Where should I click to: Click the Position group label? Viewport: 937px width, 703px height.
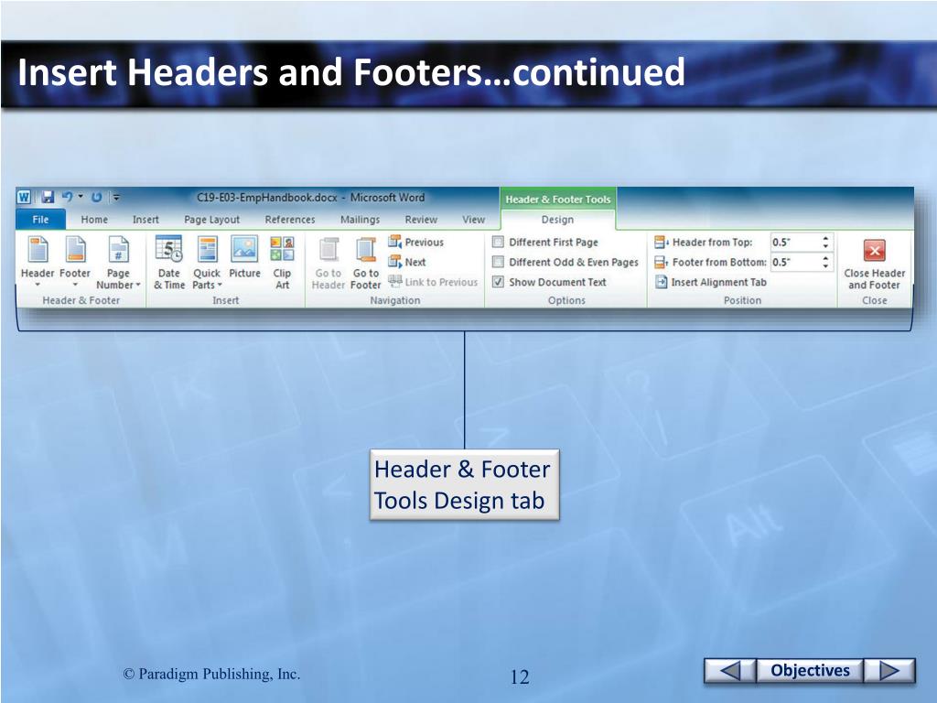(742, 300)
